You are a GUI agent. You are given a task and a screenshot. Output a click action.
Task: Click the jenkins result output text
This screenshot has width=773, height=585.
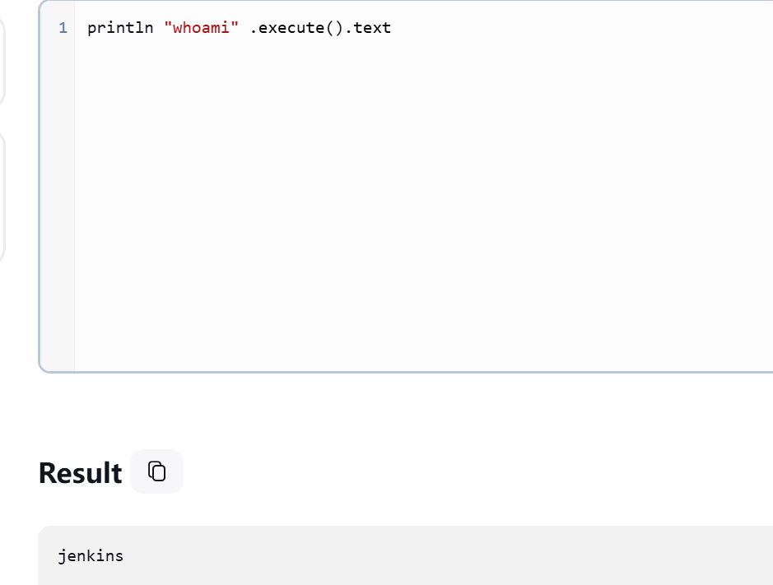click(x=91, y=556)
